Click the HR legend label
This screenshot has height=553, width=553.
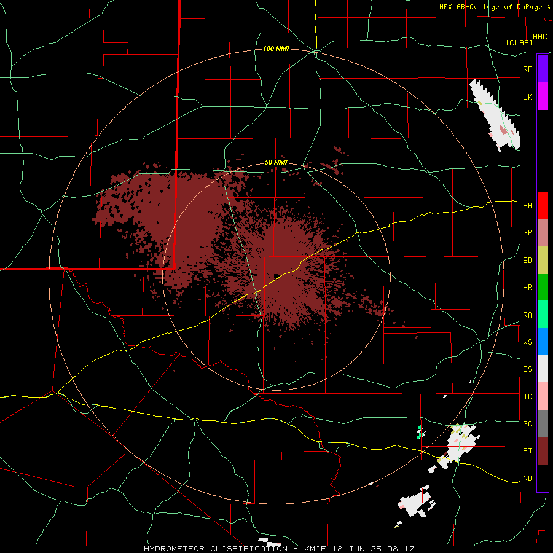click(x=527, y=288)
